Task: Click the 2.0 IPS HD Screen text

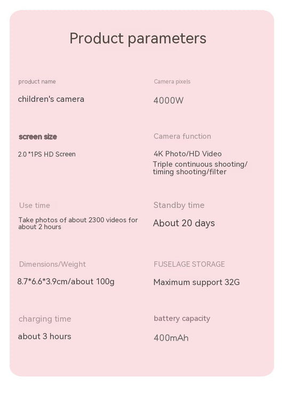Action: 47,154
